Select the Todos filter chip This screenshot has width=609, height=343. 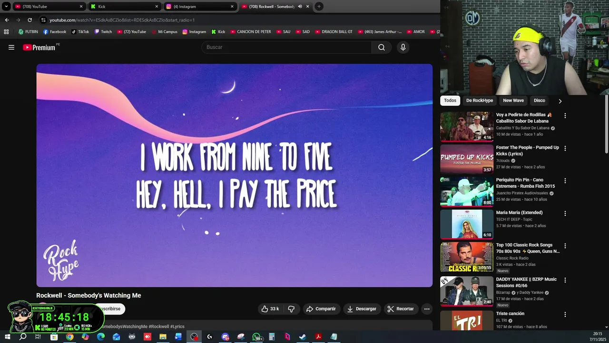[x=450, y=101]
